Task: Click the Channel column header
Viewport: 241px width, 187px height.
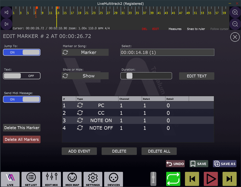Action: click(x=130, y=99)
